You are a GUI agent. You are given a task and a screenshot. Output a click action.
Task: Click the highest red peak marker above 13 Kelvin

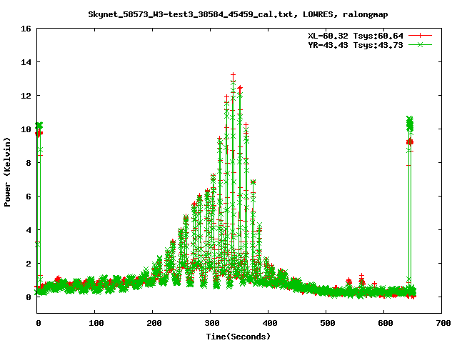pyautogui.click(x=233, y=75)
